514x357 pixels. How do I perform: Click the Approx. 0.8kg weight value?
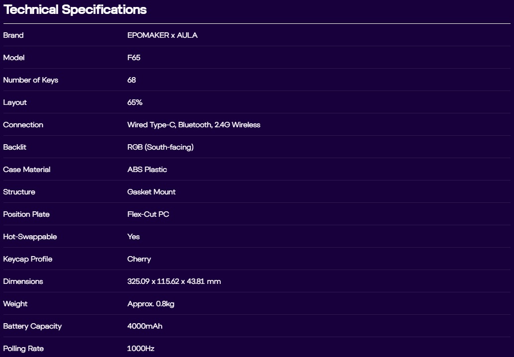[151, 304]
